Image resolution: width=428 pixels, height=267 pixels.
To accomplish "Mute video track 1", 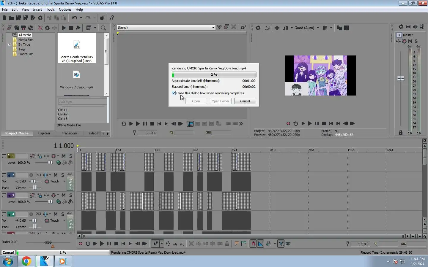I will tap(64, 156).
